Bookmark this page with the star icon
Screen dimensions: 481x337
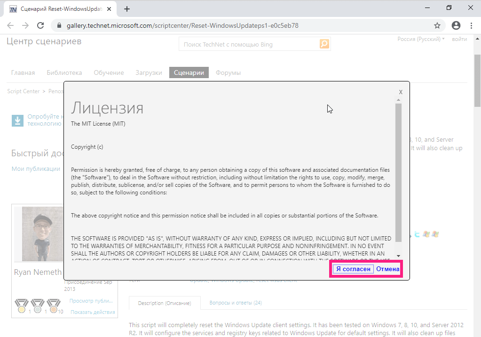[x=437, y=25]
